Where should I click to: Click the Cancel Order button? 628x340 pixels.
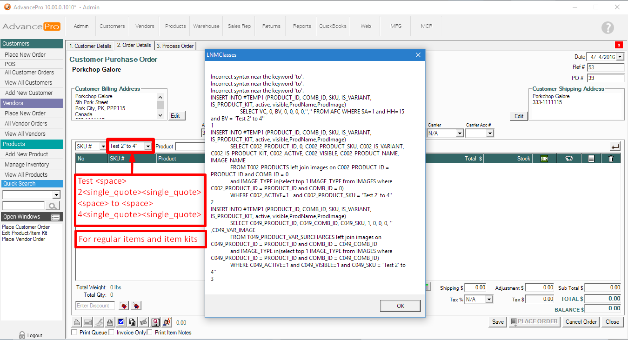581,322
